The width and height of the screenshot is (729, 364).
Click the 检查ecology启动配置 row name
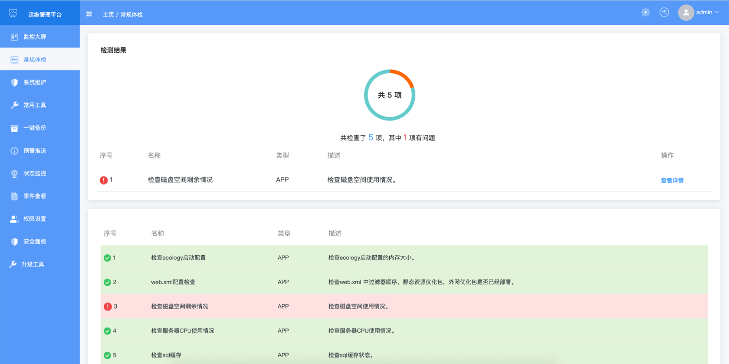pyautogui.click(x=178, y=258)
